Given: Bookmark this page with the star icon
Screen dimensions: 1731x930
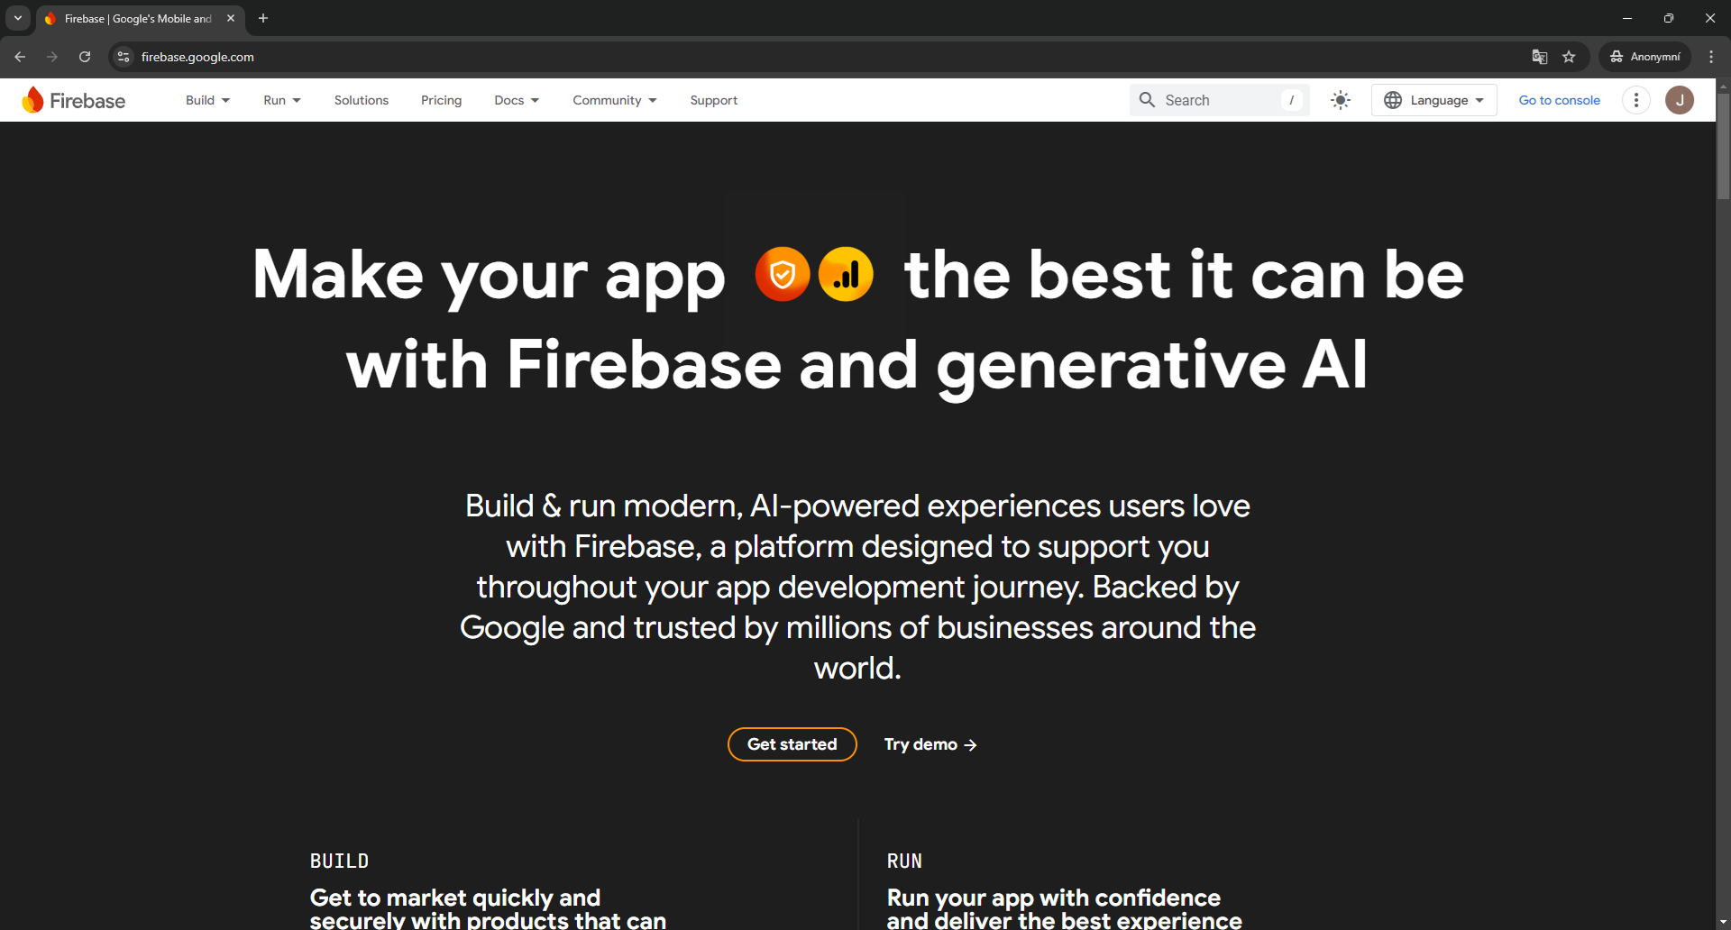Looking at the screenshot, I should (1569, 57).
